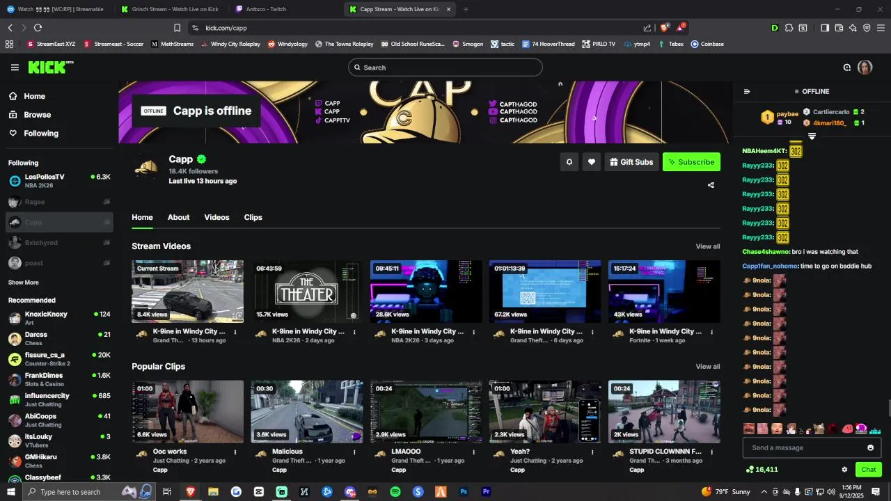Image resolution: width=891 pixels, height=501 pixels.
Task: Click the Kick search box
Action: (445, 67)
